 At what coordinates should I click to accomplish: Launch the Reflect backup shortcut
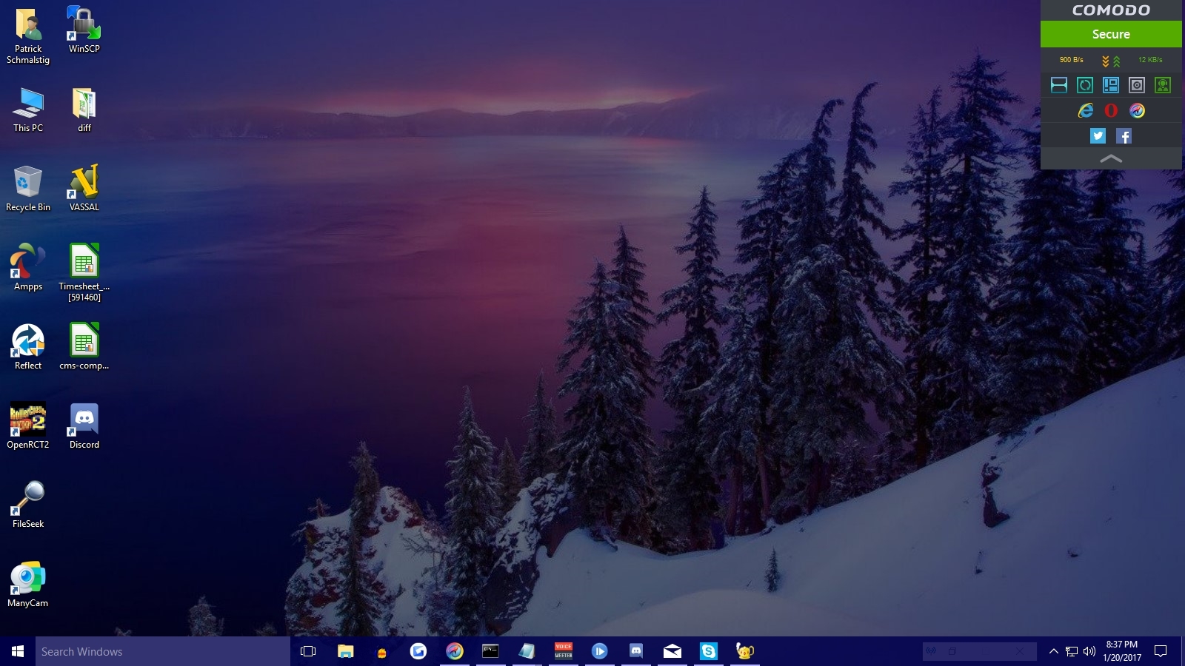coord(28,347)
